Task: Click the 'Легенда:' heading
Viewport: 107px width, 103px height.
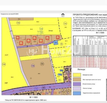Action: point(81,69)
